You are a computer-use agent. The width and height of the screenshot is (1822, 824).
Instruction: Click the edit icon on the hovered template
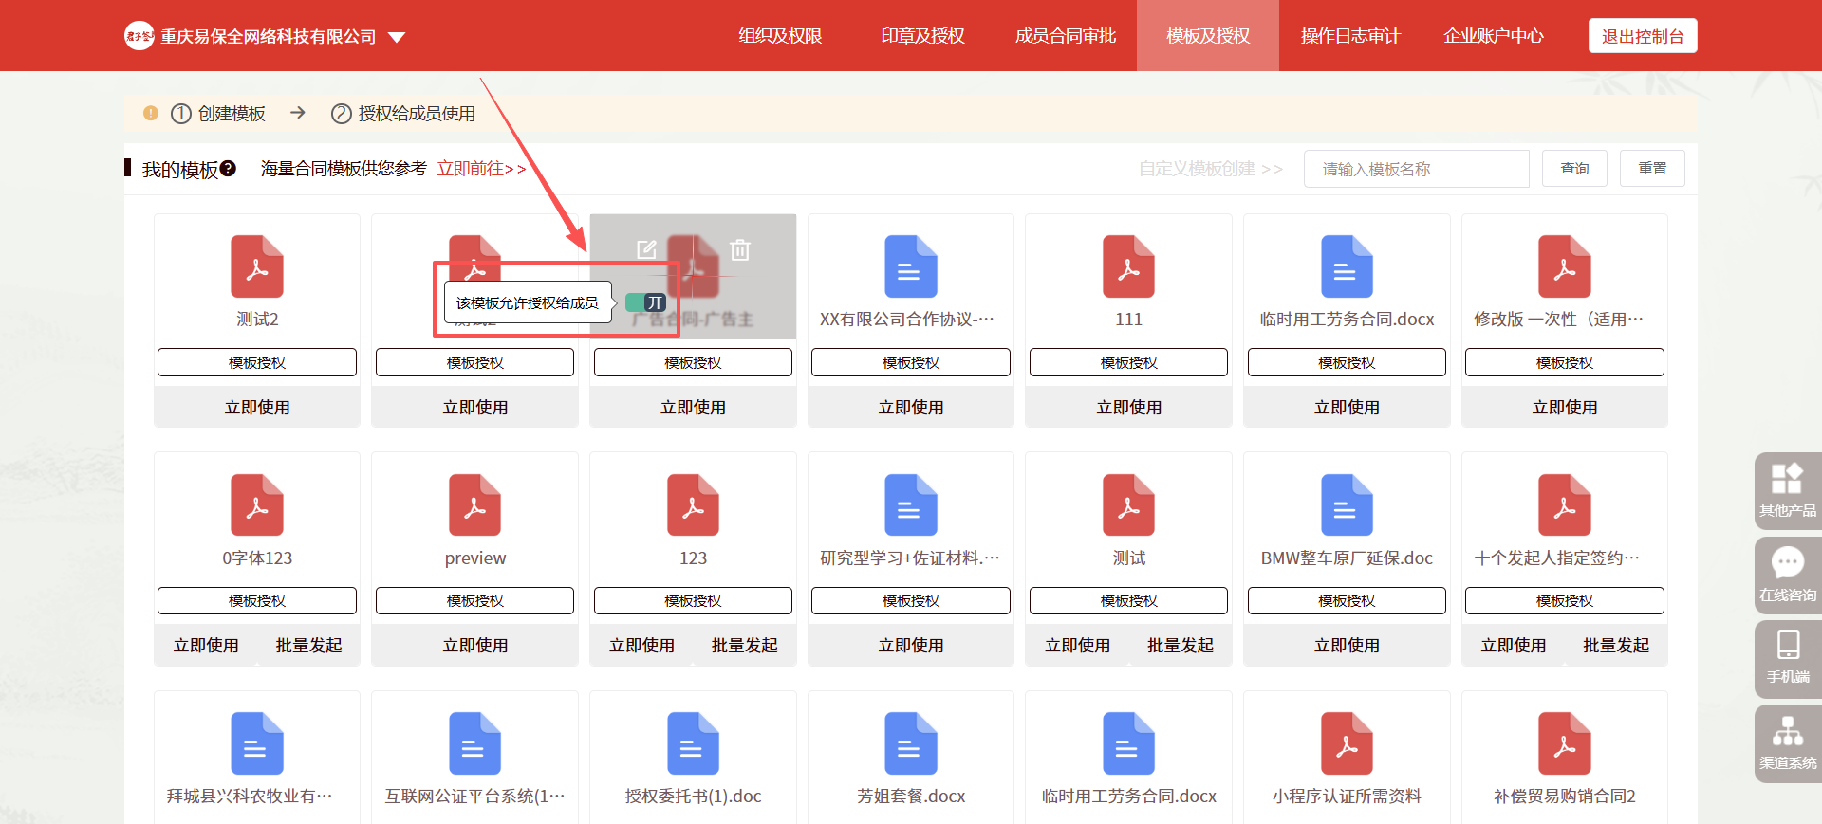(646, 249)
